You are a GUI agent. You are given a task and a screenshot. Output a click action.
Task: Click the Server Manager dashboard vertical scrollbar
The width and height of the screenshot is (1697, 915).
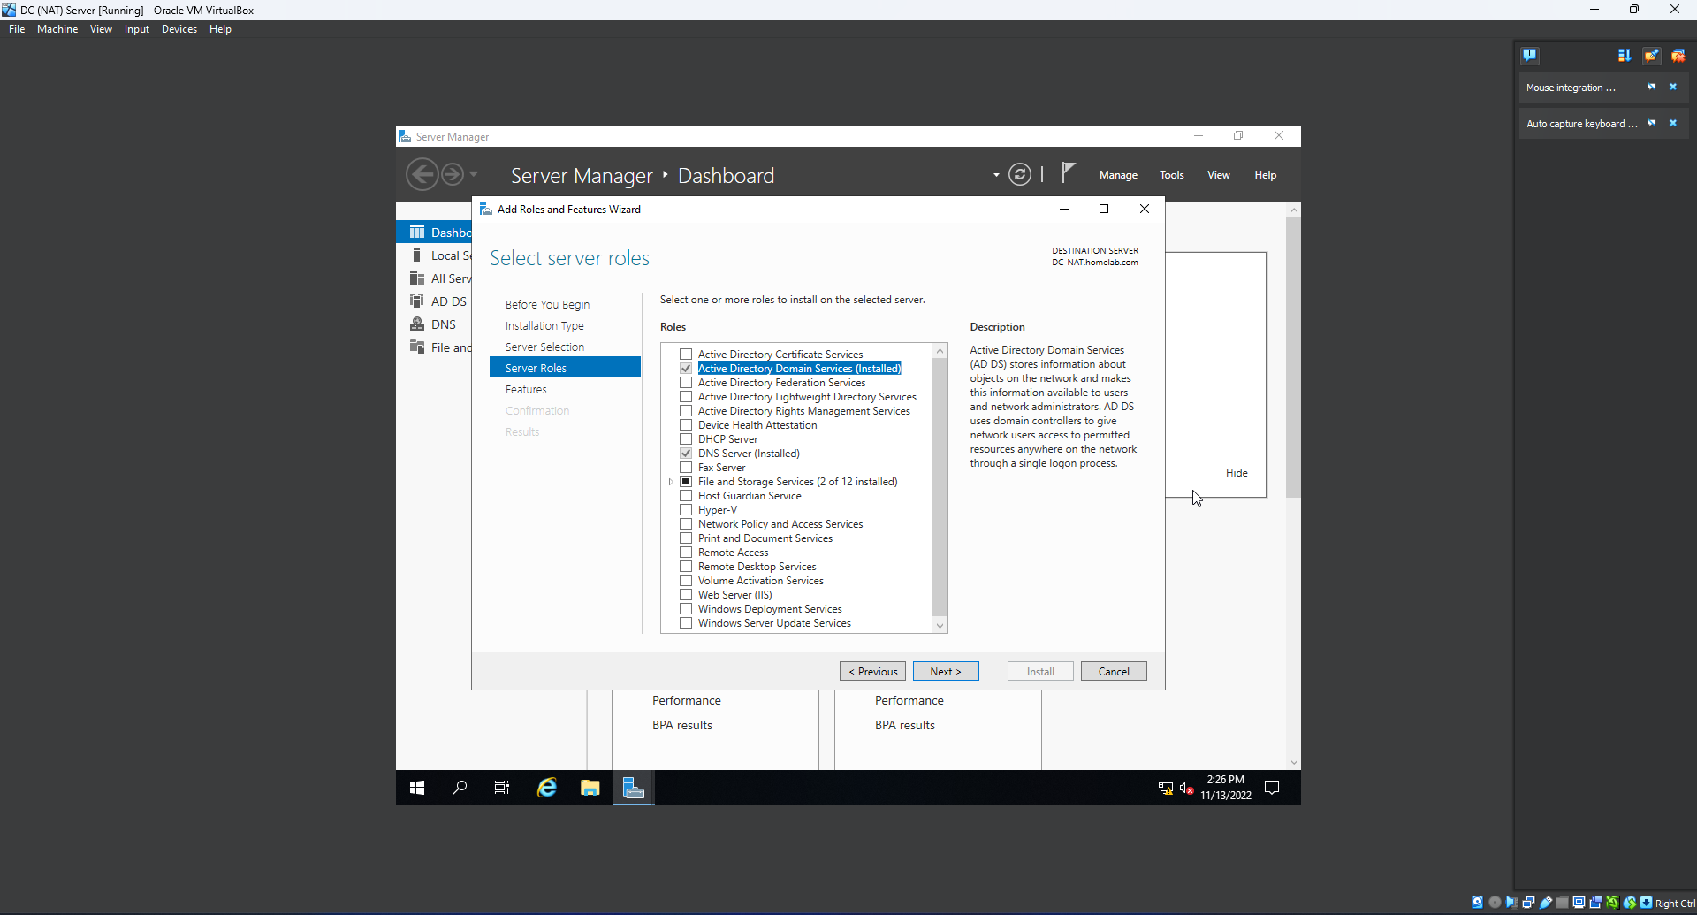[x=1294, y=358]
